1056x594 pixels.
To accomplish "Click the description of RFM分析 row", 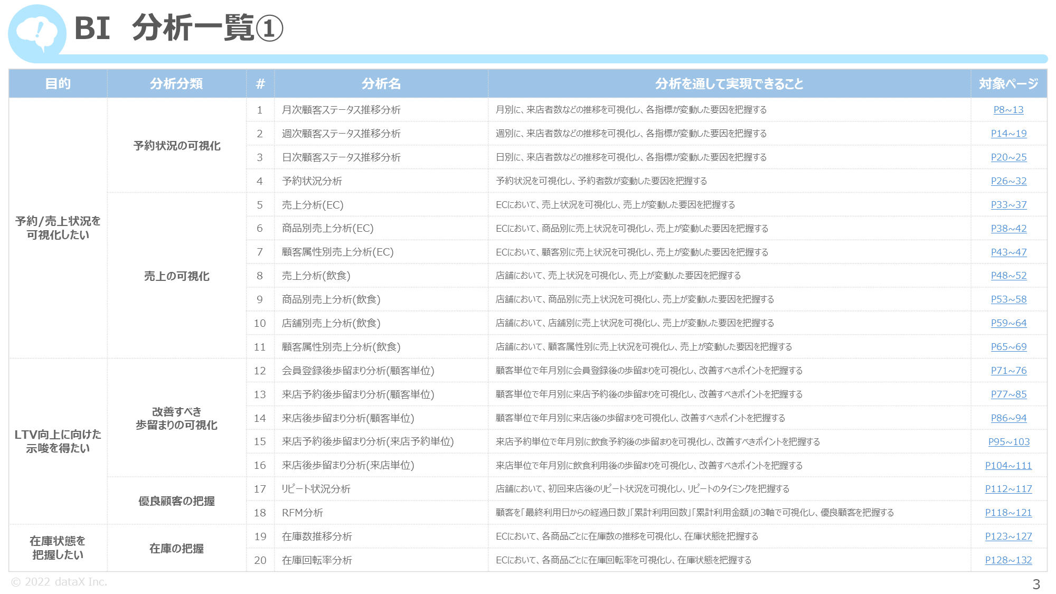I will coord(695,513).
